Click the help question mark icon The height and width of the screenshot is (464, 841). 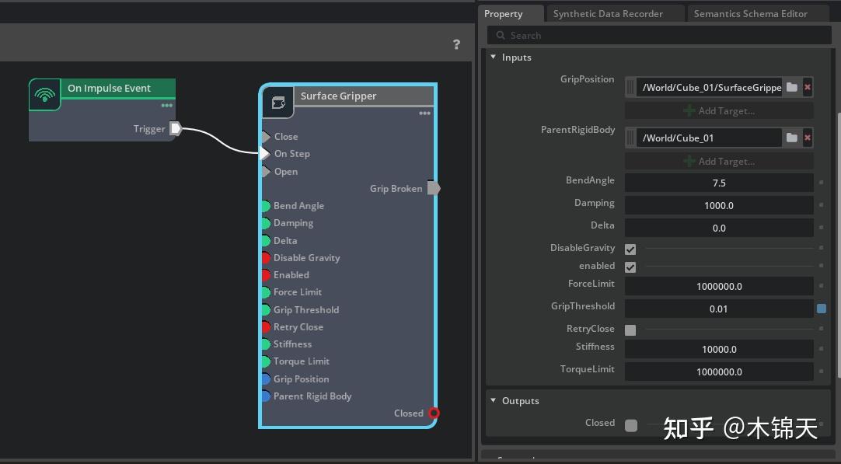tap(456, 44)
